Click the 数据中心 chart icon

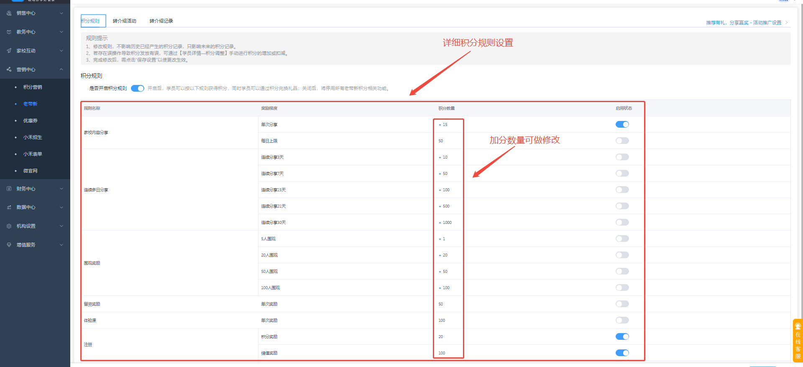(x=9, y=208)
